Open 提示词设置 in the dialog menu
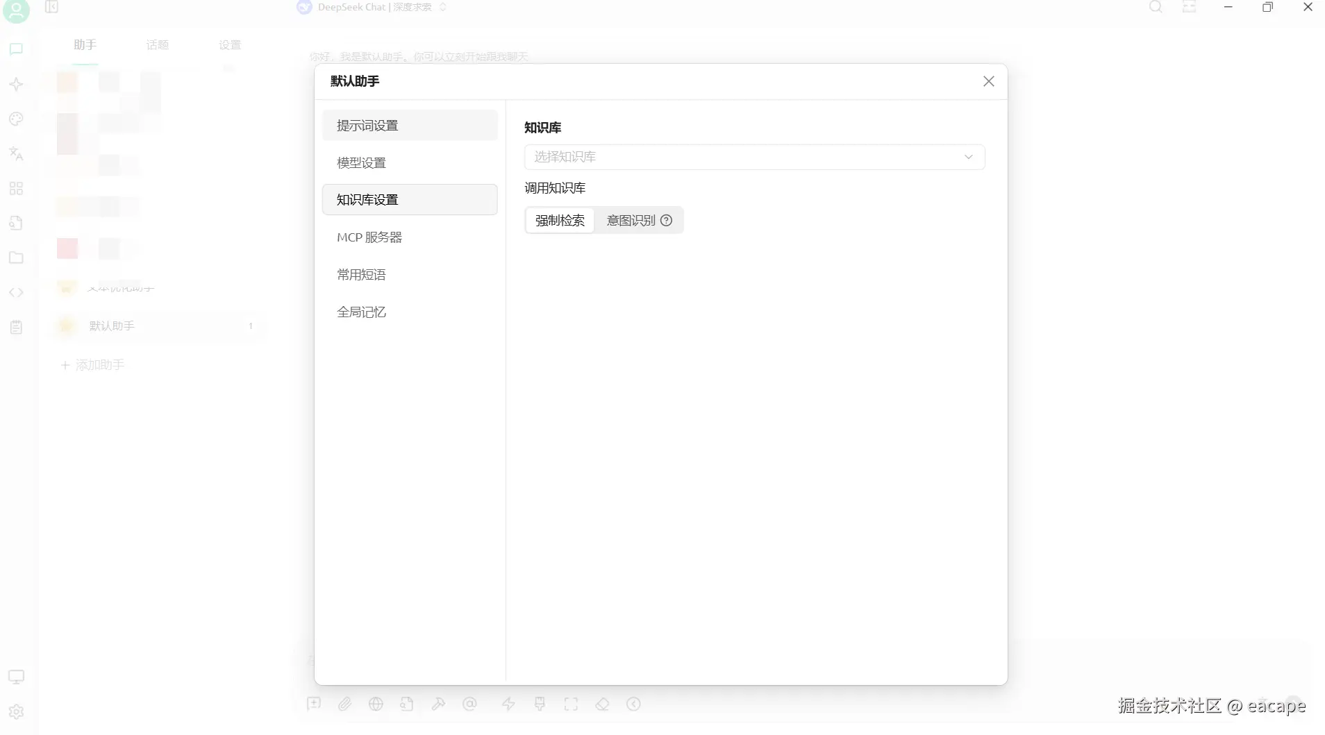Image resolution: width=1325 pixels, height=735 pixels. click(x=410, y=125)
